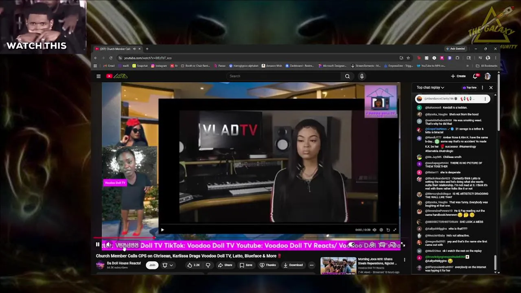Click @knowledgegivesgratitude chat username
The height and width of the screenshot is (293, 521).
click(x=445, y=257)
